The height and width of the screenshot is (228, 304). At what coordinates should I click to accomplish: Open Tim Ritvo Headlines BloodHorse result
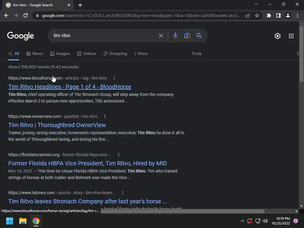click(x=69, y=87)
